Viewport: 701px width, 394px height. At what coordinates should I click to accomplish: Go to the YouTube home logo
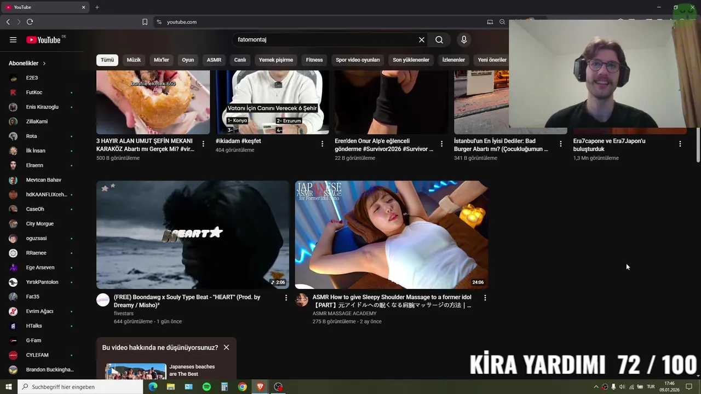(43, 40)
